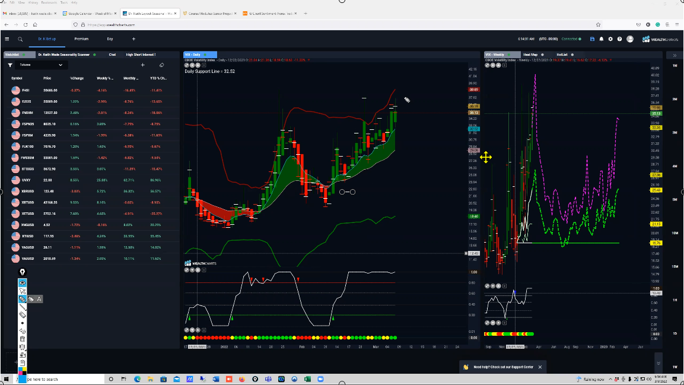This screenshot has height=385, width=684.
Task: Save layout with the blue floppy icon
Action: pos(592,39)
